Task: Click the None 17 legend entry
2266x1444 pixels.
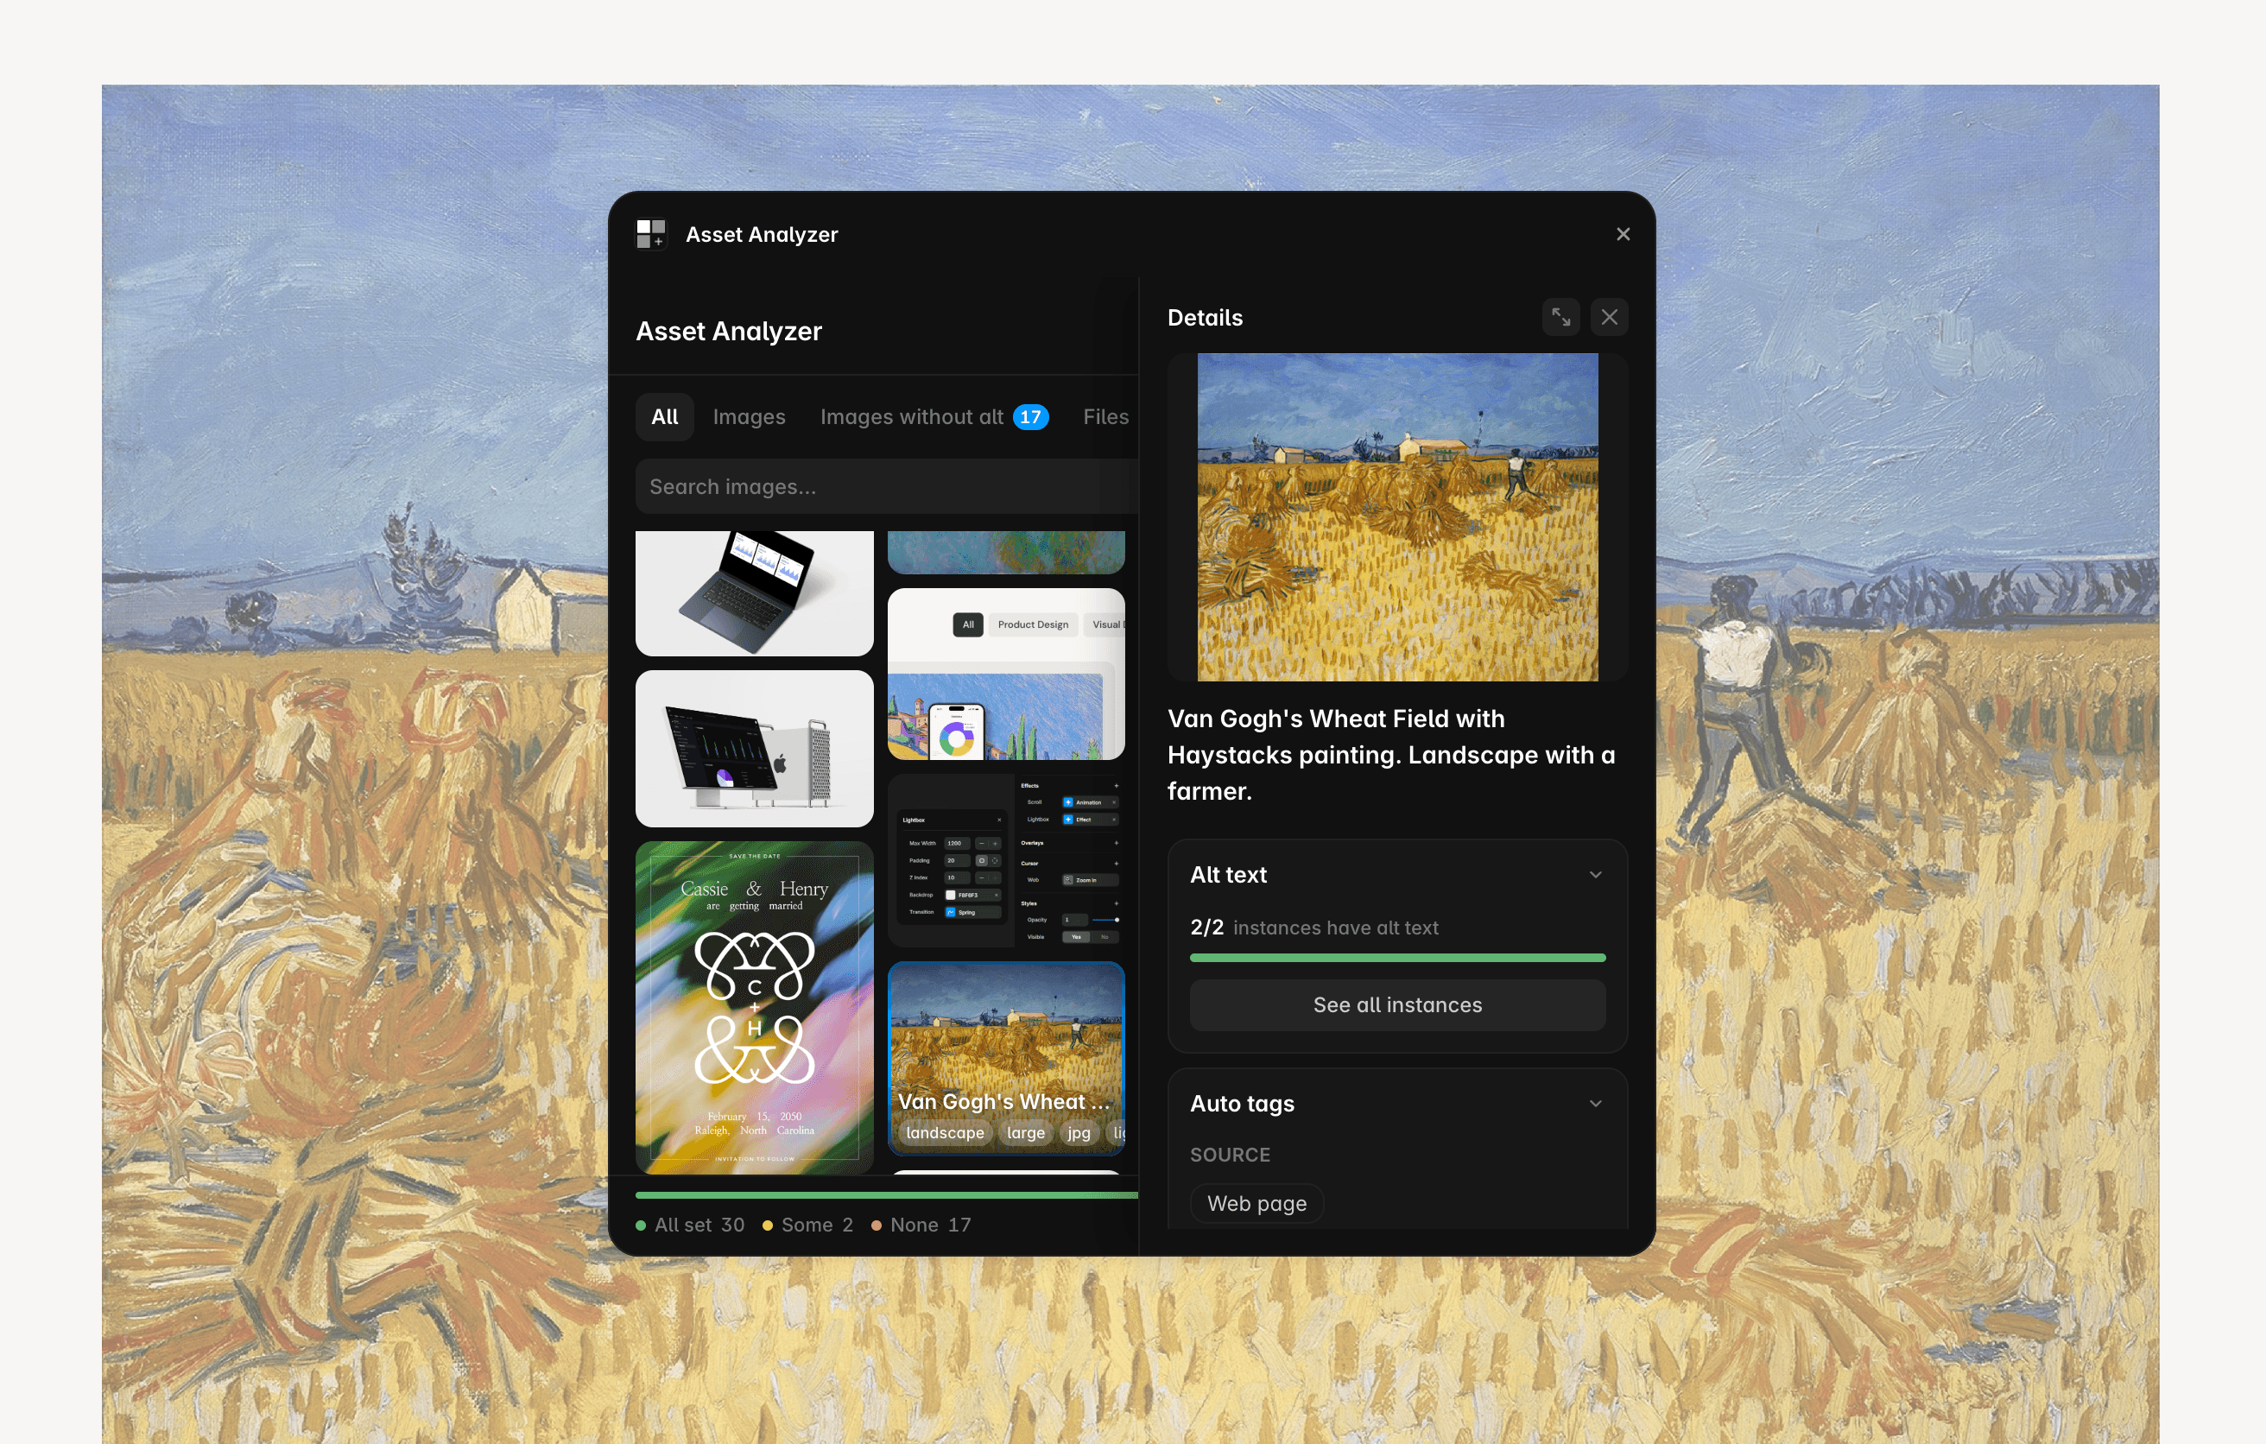Action: click(x=921, y=1225)
